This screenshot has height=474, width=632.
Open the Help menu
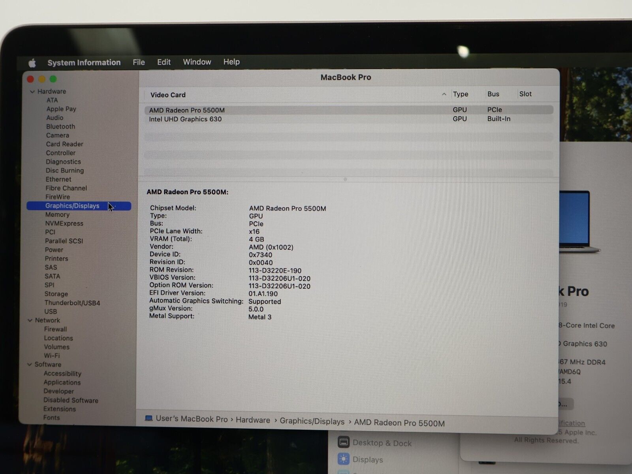coord(231,62)
